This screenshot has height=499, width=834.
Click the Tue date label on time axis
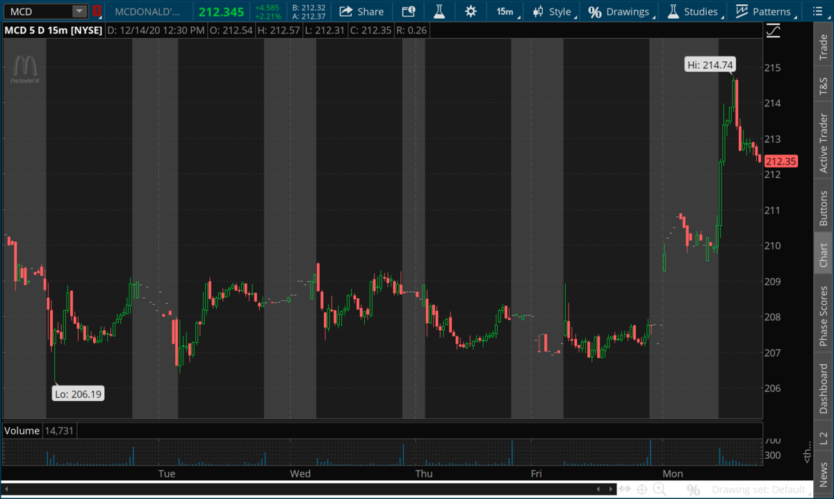(x=166, y=474)
